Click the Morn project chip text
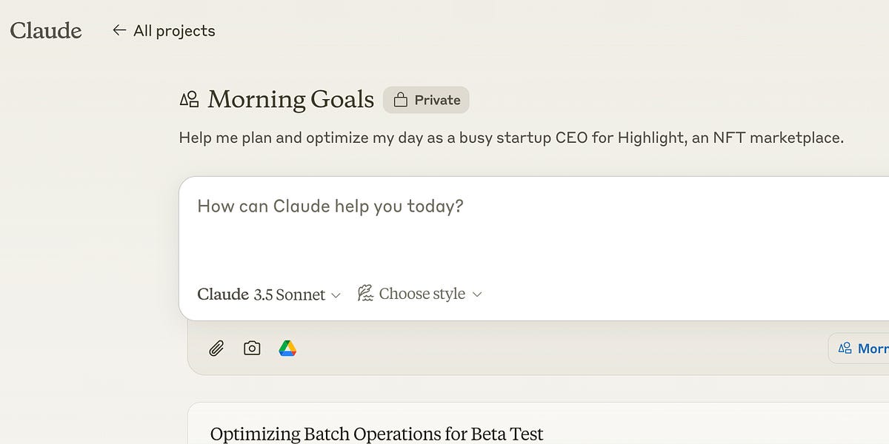The width and height of the screenshot is (889, 444). [x=873, y=348]
